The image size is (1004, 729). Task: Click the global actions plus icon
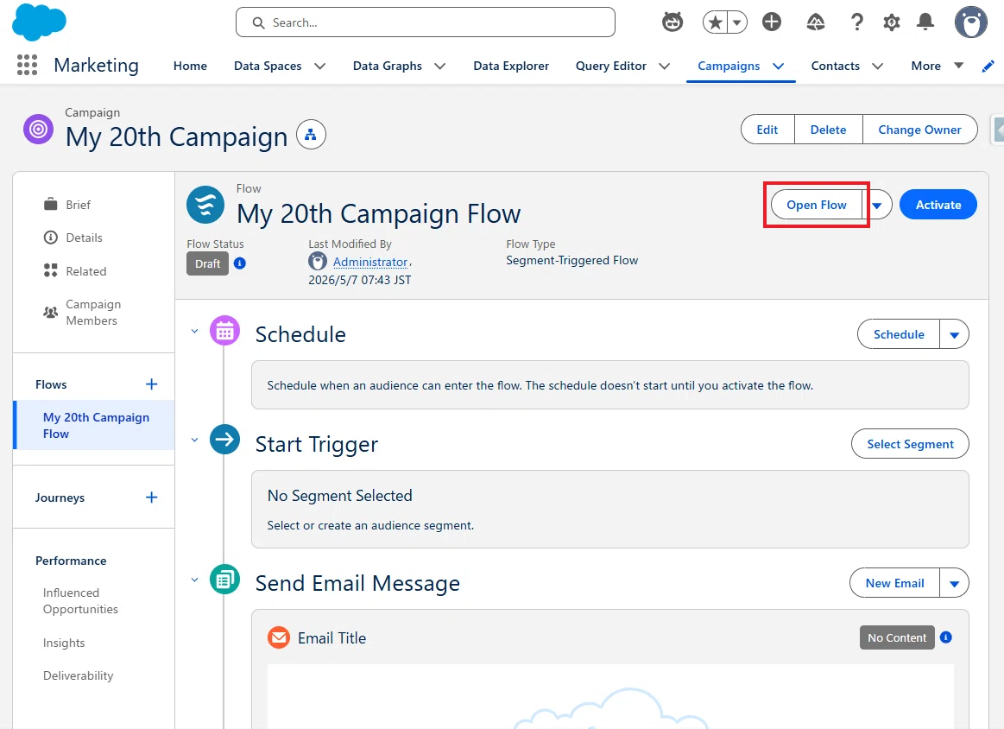click(x=772, y=22)
